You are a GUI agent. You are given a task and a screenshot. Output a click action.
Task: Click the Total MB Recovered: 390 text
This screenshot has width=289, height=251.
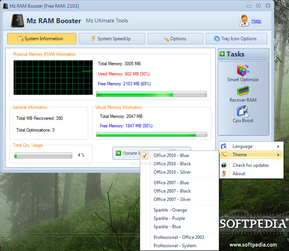[x=39, y=118]
